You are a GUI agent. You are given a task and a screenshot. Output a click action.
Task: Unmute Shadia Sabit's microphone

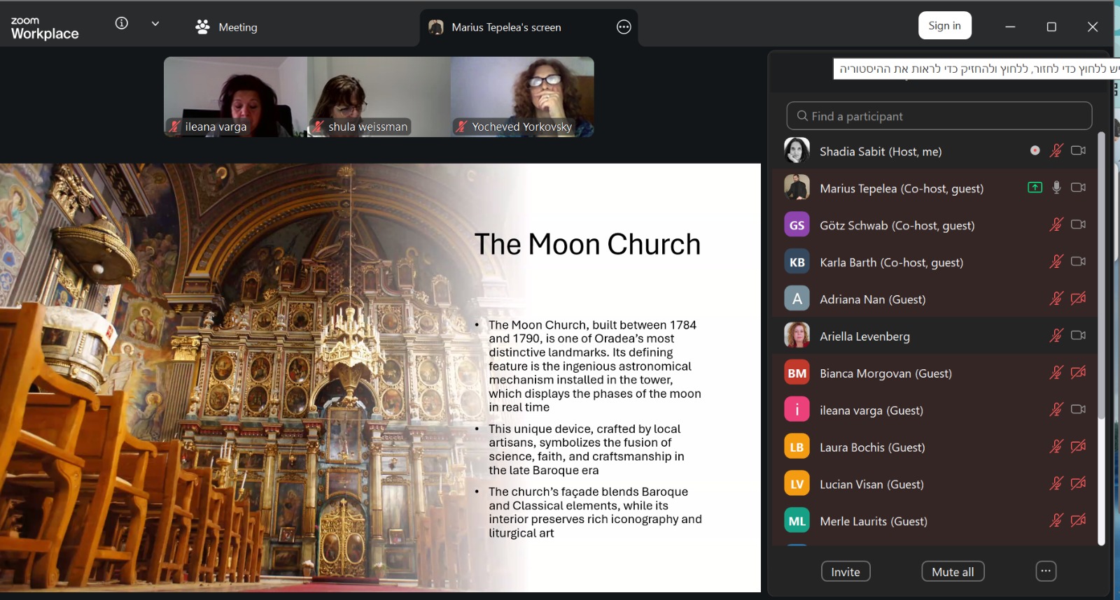pos(1056,150)
